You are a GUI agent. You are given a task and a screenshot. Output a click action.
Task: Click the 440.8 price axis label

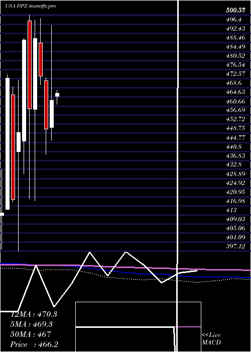point(234,147)
